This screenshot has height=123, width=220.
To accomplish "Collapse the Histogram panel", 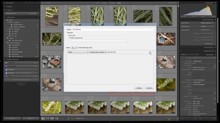I will (x=216, y=3).
